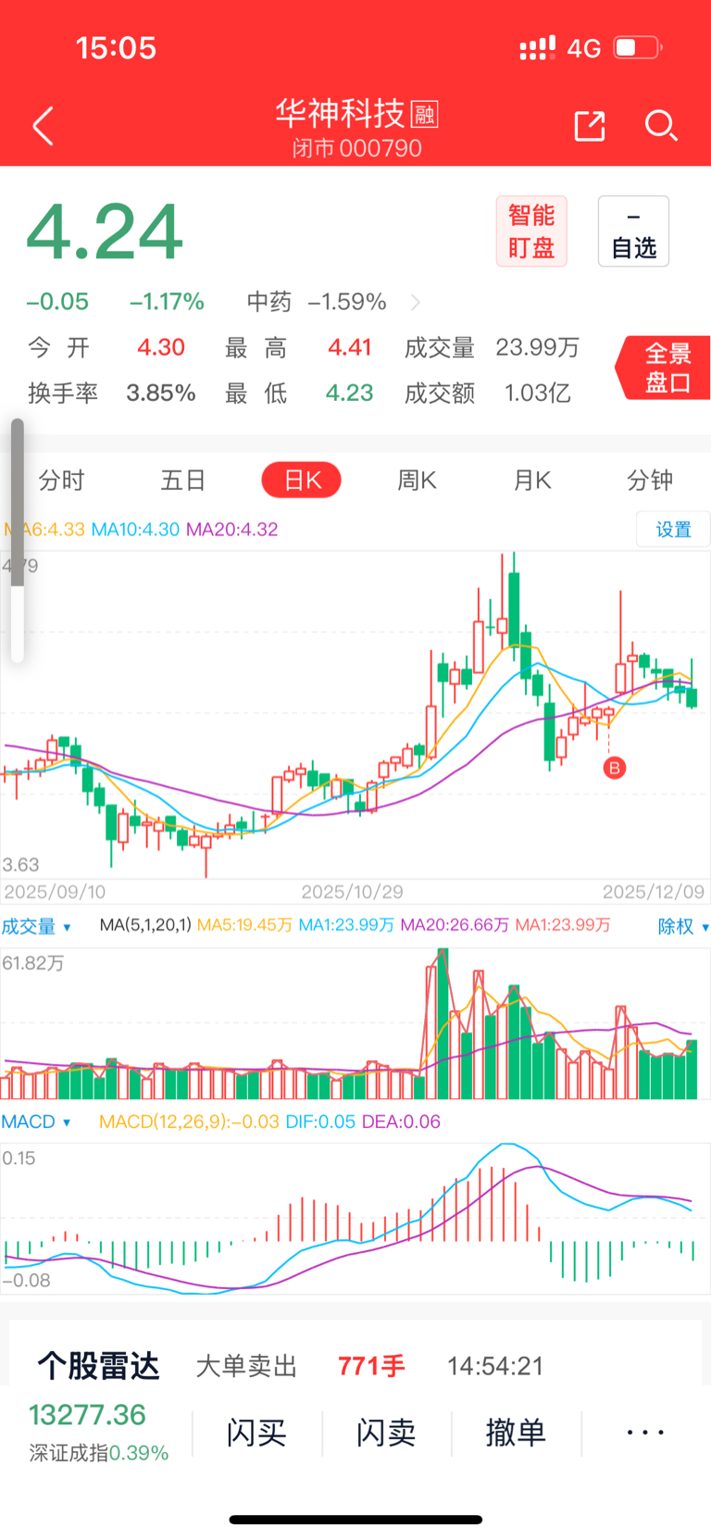This screenshot has height=1540, width=711.
Task: Tap the 成交额 1.03亿 value
Action: (537, 393)
